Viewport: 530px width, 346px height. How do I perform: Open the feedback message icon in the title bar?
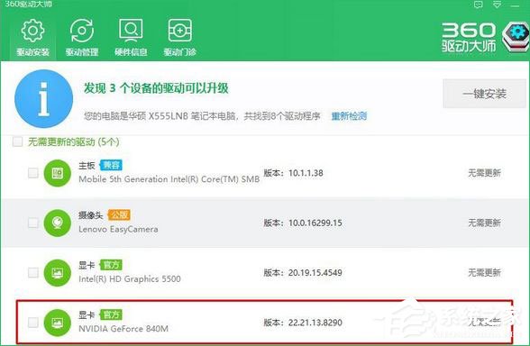tap(479, 5)
